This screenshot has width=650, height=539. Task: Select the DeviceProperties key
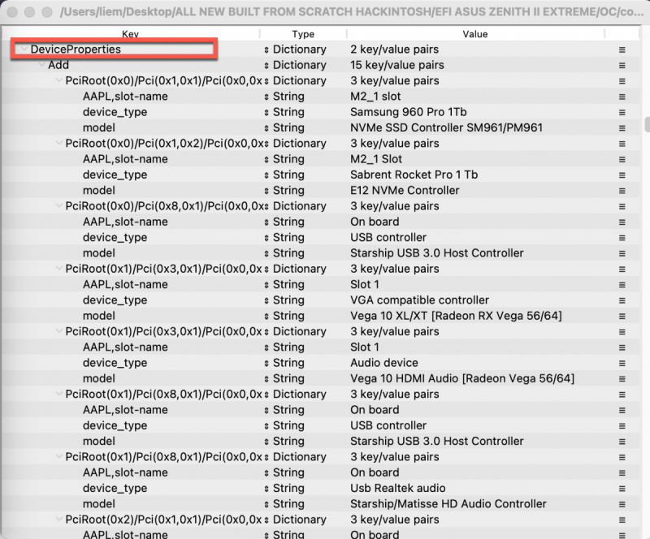(x=76, y=50)
